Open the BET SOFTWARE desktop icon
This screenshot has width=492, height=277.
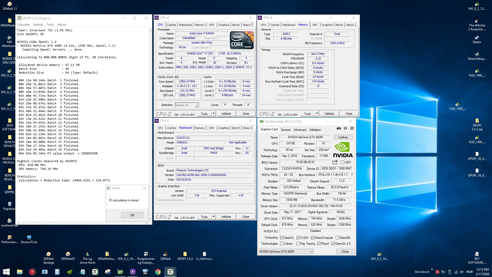[477, 258]
